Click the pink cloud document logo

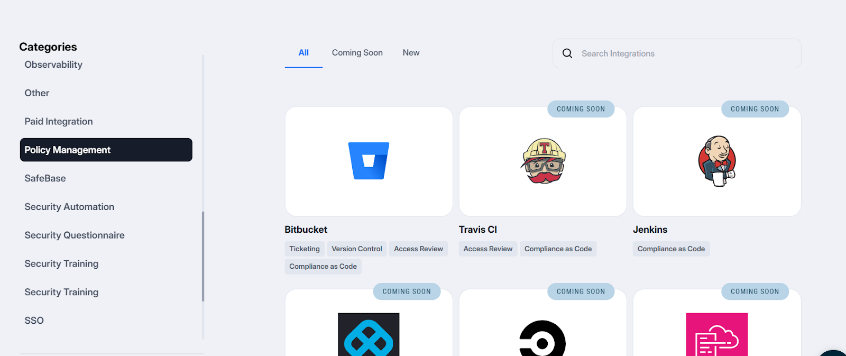pos(717,334)
